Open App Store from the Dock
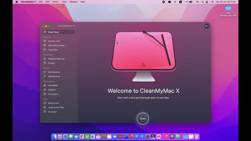The image size is (251, 141). (x=137, y=137)
